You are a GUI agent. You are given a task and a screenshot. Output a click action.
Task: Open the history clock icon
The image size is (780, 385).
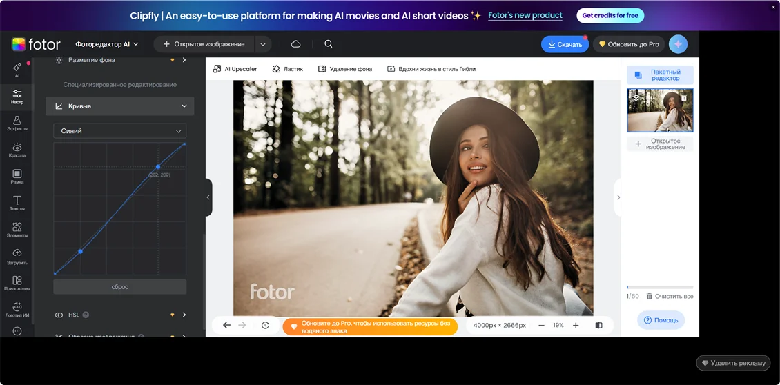click(265, 325)
